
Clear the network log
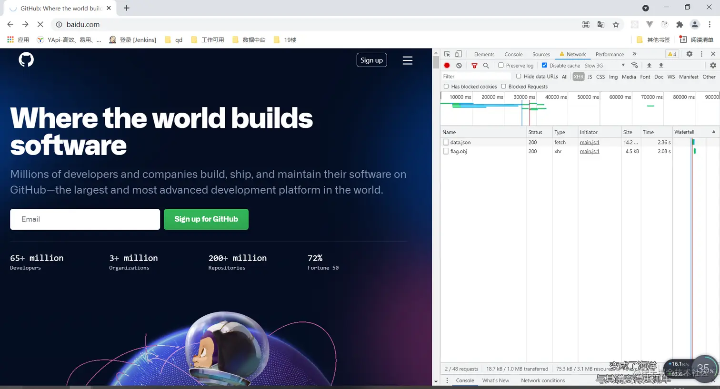coord(459,66)
